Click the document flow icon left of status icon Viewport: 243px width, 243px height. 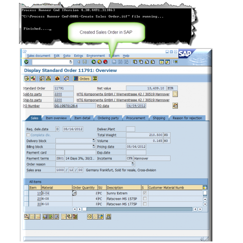[x=27, y=79]
